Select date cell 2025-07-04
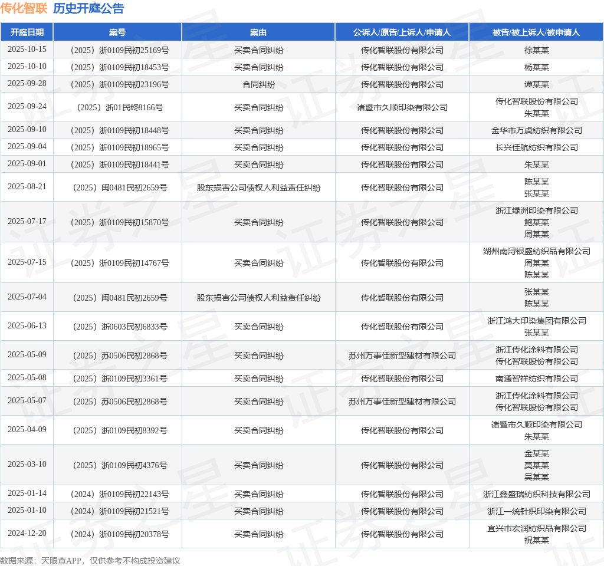604x566 pixels. click(x=27, y=297)
